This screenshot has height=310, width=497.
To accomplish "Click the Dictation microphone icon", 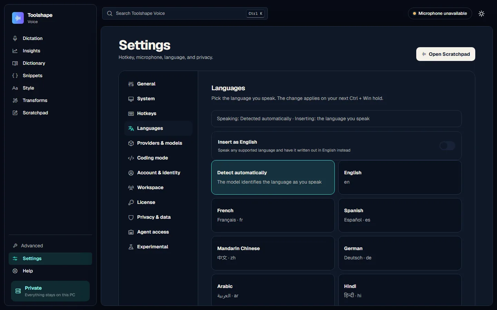I will tap(15, 38).
